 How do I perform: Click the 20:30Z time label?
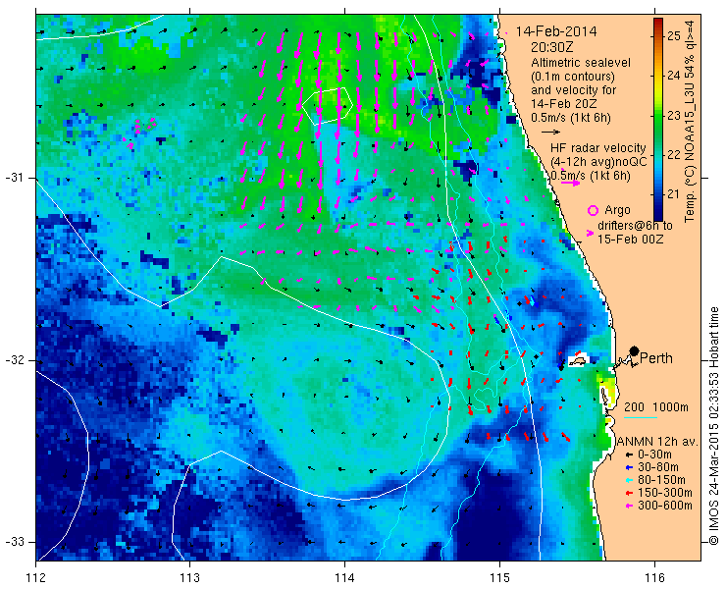point(552,47)
